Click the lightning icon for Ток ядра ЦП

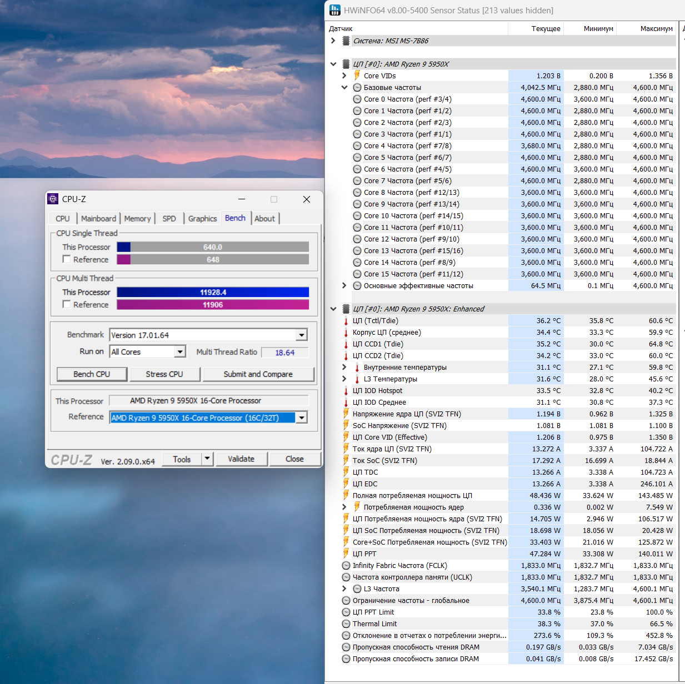coord(346,449)
